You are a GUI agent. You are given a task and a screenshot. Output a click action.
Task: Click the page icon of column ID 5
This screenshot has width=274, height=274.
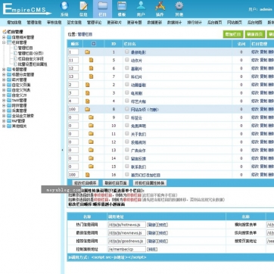pos(91,60)
